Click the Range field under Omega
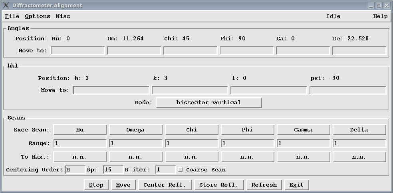The height and width of the screenshot is (193, 393). pyautogui.click(x=136, y=143)
